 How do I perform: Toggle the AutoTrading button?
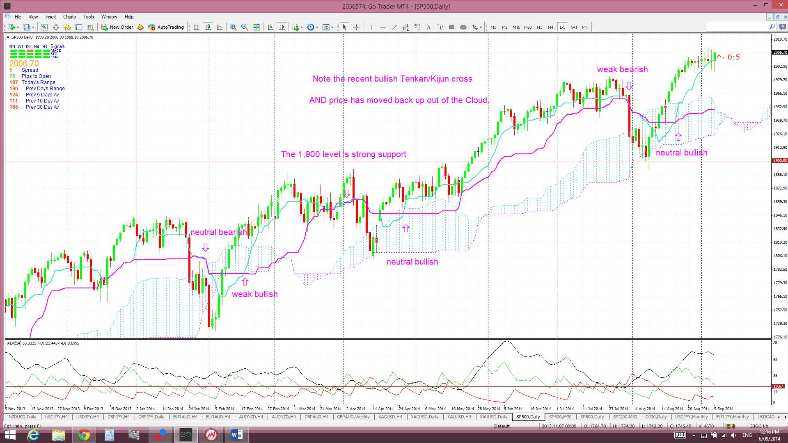pos(166,27)
